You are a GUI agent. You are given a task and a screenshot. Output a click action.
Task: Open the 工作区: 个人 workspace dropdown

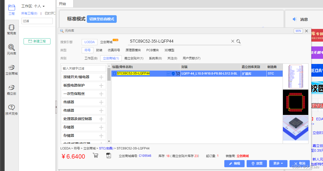tap(33, 6)
